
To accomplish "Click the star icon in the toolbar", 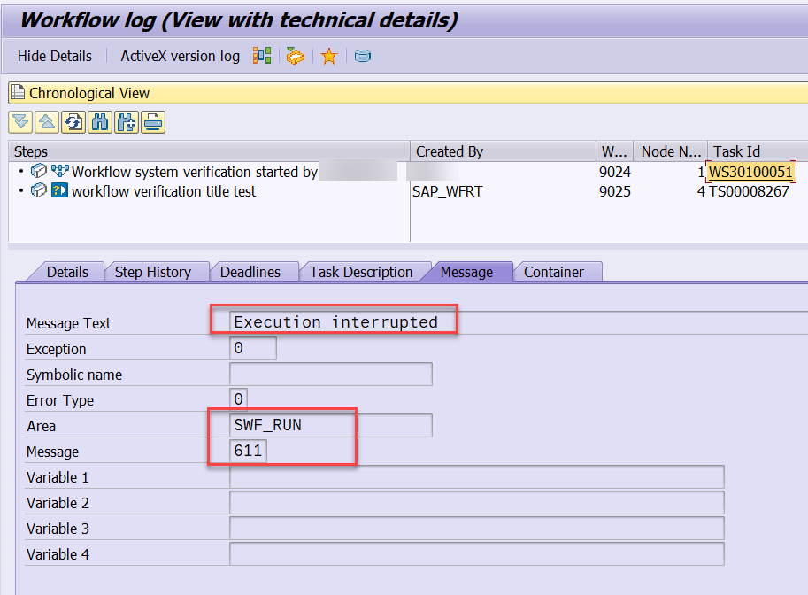I will [328, 56].
